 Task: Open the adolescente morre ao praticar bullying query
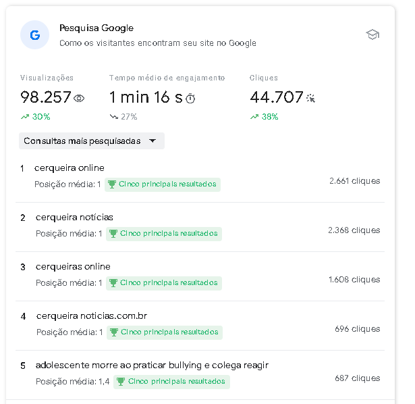(x=153, y=365)
